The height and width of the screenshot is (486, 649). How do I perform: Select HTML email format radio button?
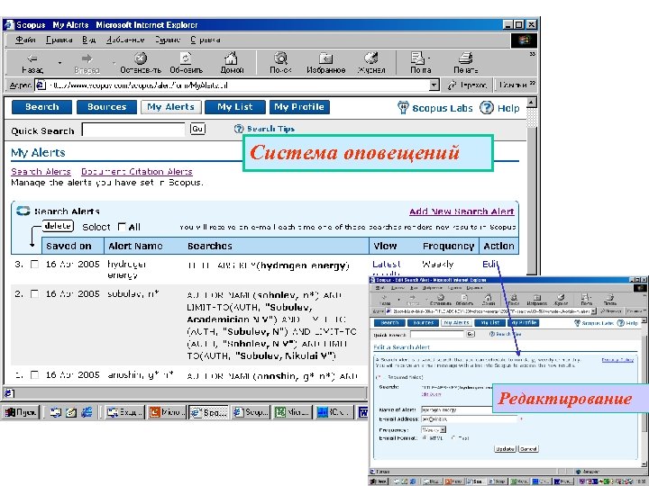425,438
